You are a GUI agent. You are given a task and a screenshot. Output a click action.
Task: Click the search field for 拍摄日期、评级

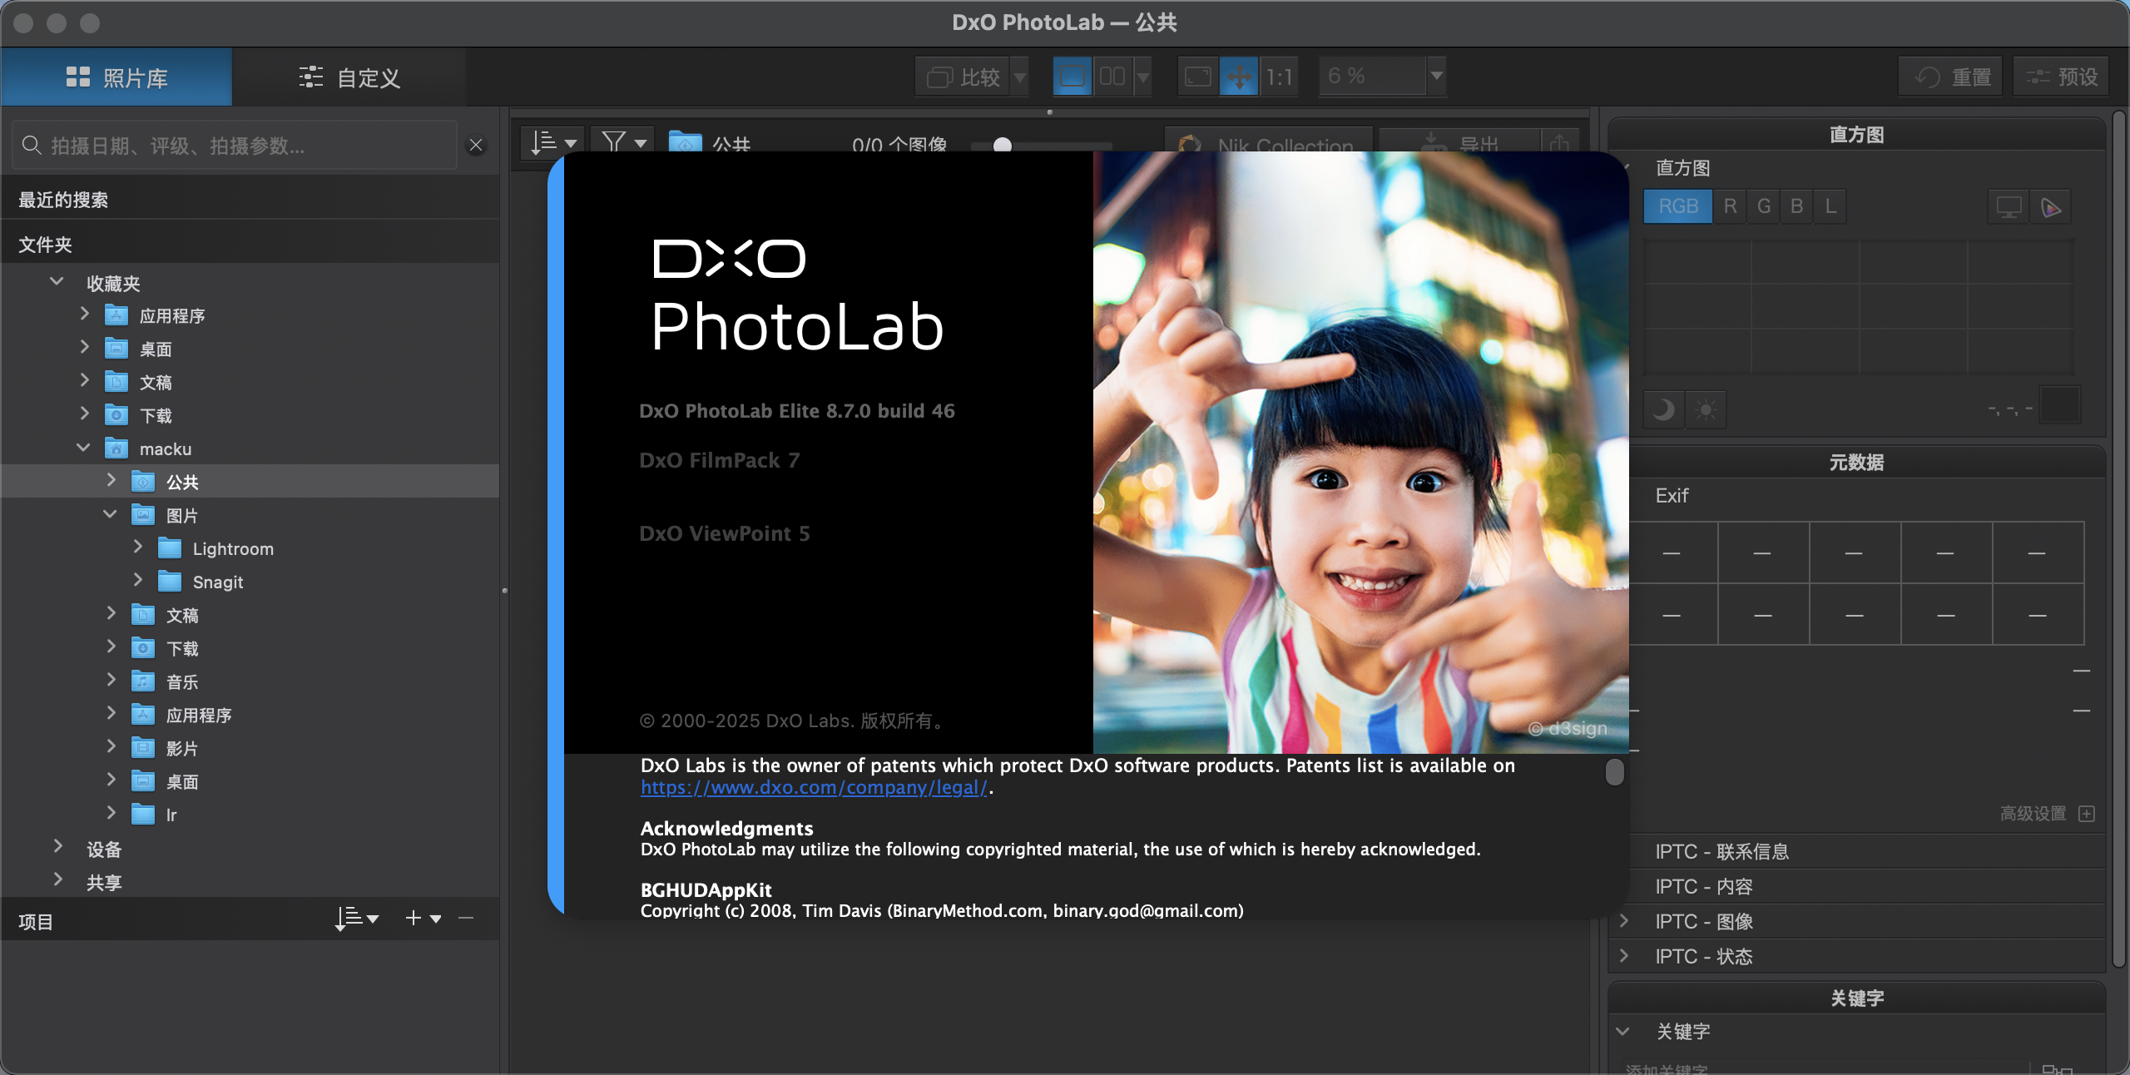(235, 146)
